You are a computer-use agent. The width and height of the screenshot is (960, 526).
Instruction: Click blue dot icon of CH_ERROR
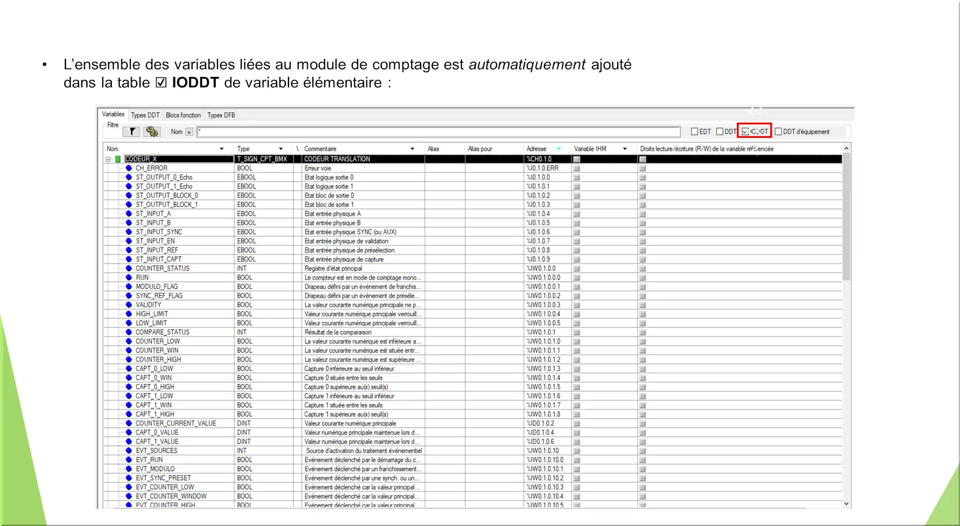coord(129,168)
